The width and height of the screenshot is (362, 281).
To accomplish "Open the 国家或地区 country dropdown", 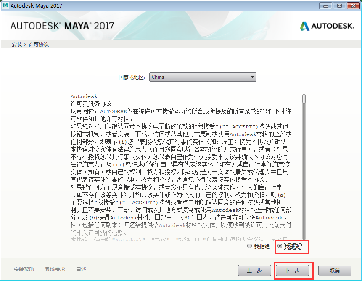I will (x=203, y=77).
